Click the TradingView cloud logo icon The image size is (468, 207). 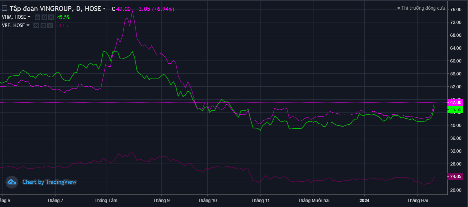click(x=12, y=182)
